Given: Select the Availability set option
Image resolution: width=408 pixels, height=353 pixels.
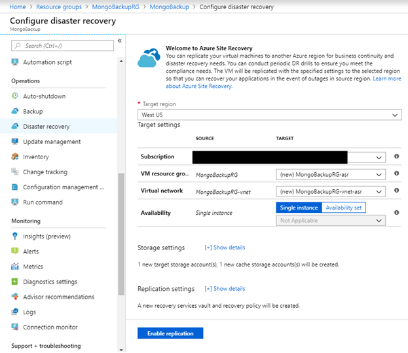Looking at the screenshot, I should [x=343, y=208].
